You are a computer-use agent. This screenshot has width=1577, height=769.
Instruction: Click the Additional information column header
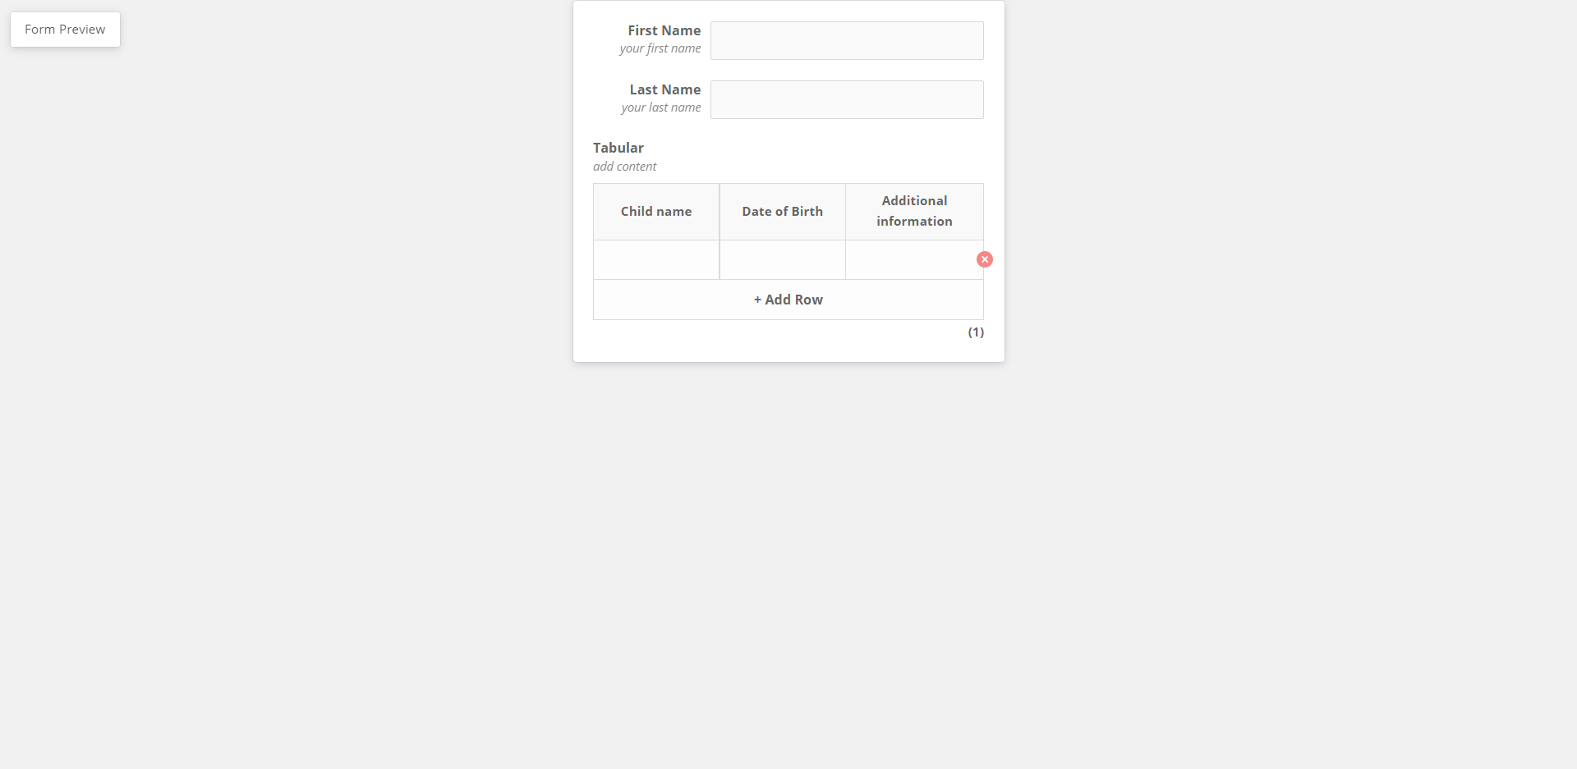914,212
